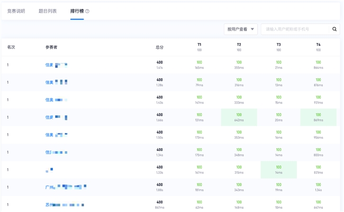The width and height of the screenshot is (344, 212).
Task: Click the magnifier search icon
Action: coord(334,29)
